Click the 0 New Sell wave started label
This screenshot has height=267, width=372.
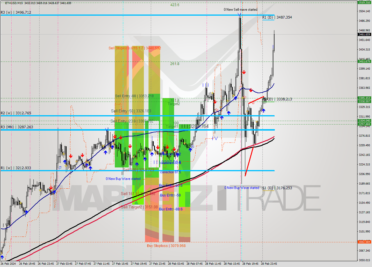pos(240,10)
